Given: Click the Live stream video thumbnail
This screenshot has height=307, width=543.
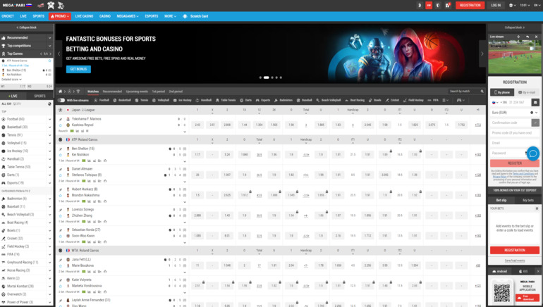Looking at the screenshot, I should (x=515, y=57).
